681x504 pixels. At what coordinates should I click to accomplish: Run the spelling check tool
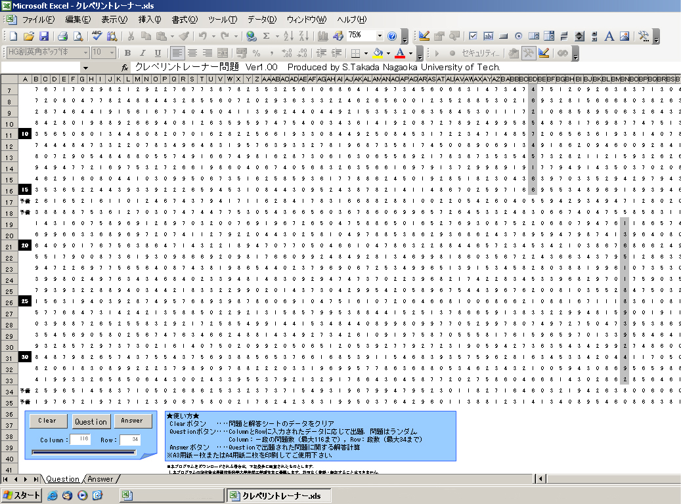(97, 36)
